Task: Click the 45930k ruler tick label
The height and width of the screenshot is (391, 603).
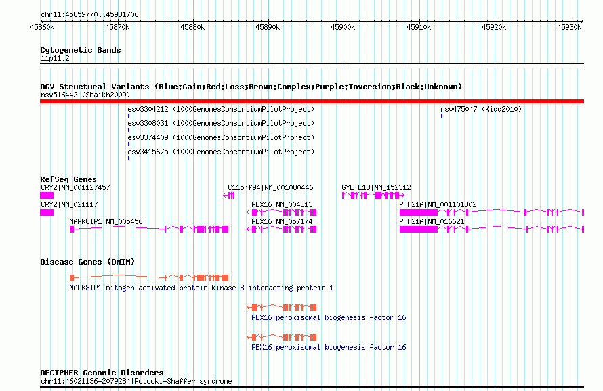Action: point(569,28)
